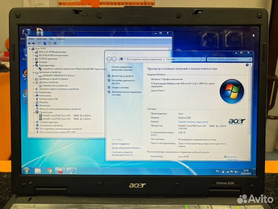Screen dimensions: 278x209
Task: Open the address bar history dropdown arrow
Action: [x=199, y=59]
